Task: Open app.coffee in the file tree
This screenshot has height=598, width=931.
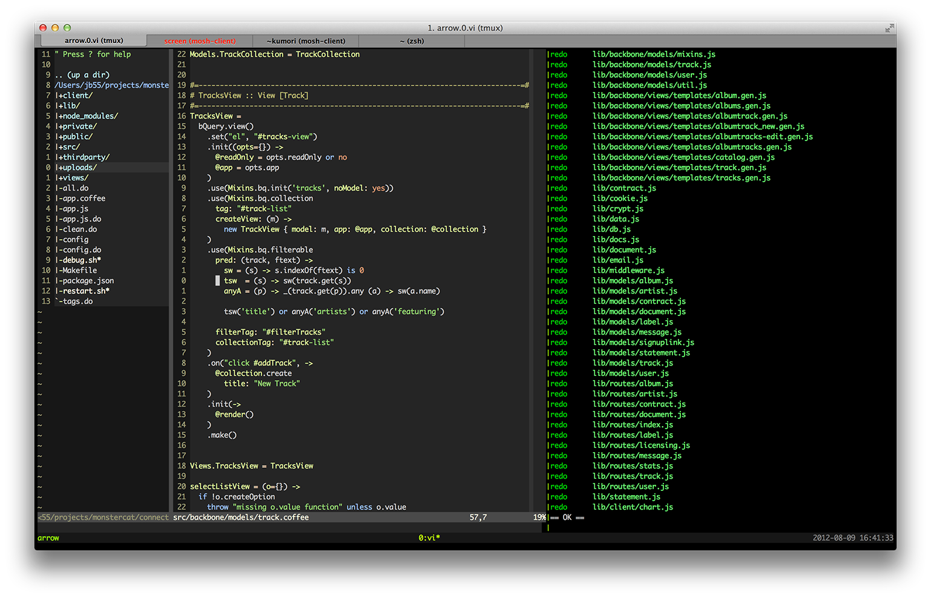Action: pyautogui.click(x=84, y=199)
